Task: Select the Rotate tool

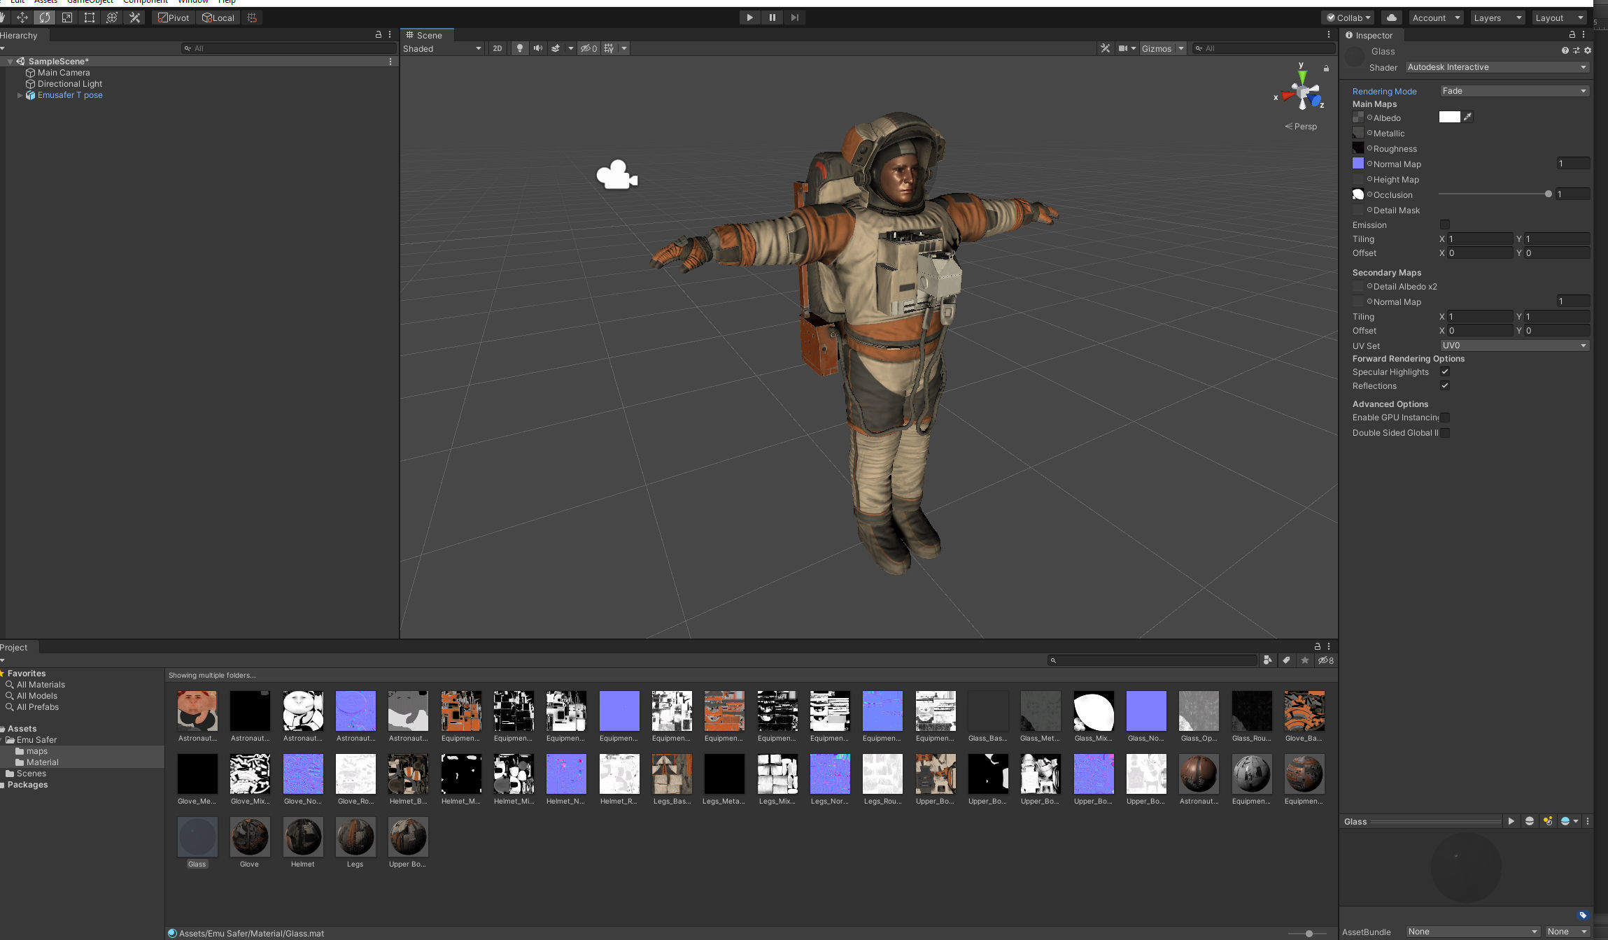Action: click(x=45, y=17)
